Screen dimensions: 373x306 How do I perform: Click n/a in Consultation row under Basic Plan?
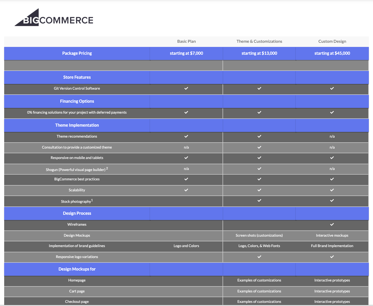coord(186,147)
